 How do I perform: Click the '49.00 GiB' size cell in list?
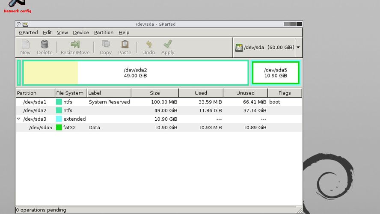click(166, 110)
